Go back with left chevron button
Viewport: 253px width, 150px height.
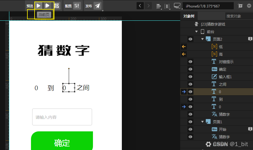(x=140, y=6)
